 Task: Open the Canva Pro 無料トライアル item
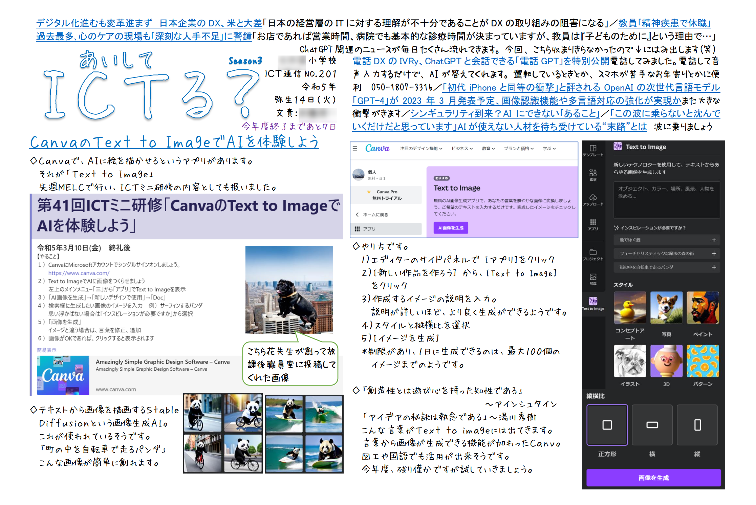(x=387, y=195)
